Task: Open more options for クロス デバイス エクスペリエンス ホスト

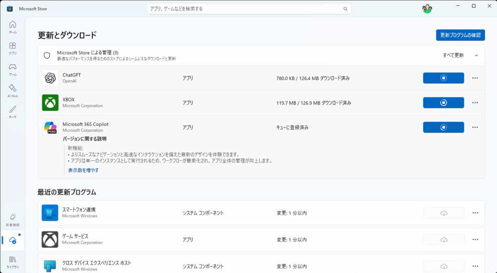Action: (x=475, y=266)
